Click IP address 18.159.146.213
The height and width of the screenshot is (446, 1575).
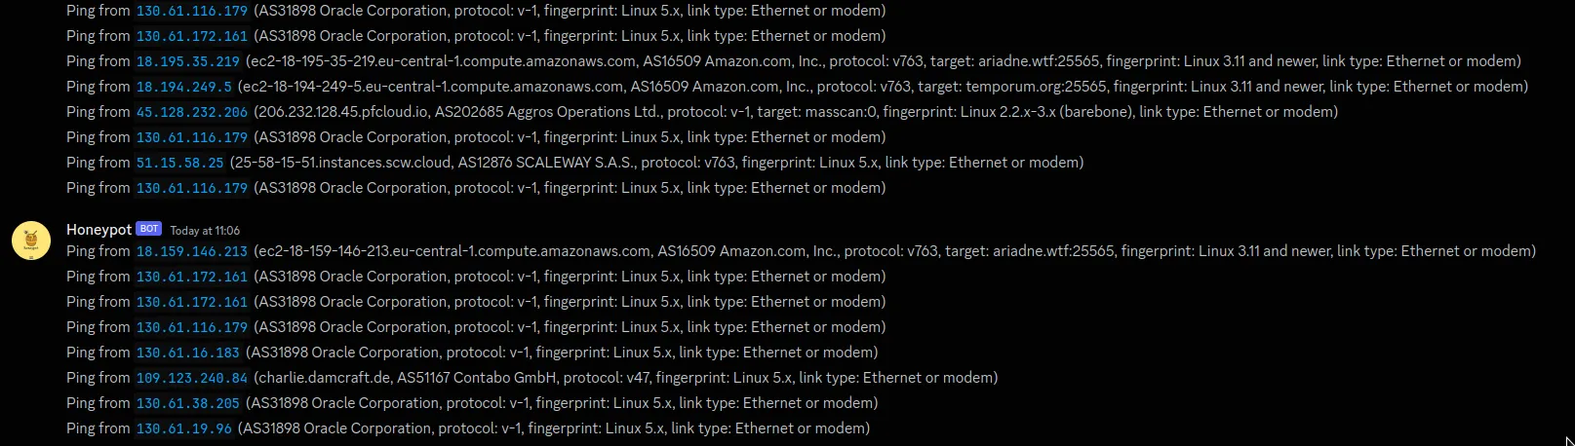tap(191, 251)
